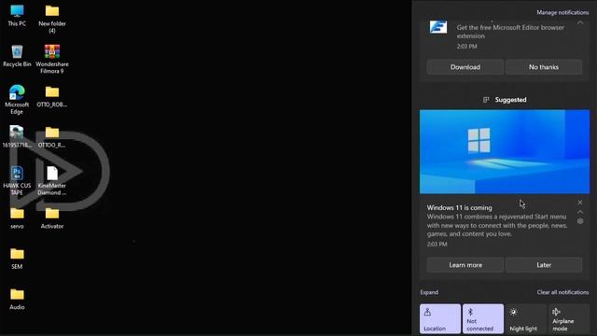This screenshot has height=336, width=597.
Task: Click Clear all notifications
Action: [562, 292]
